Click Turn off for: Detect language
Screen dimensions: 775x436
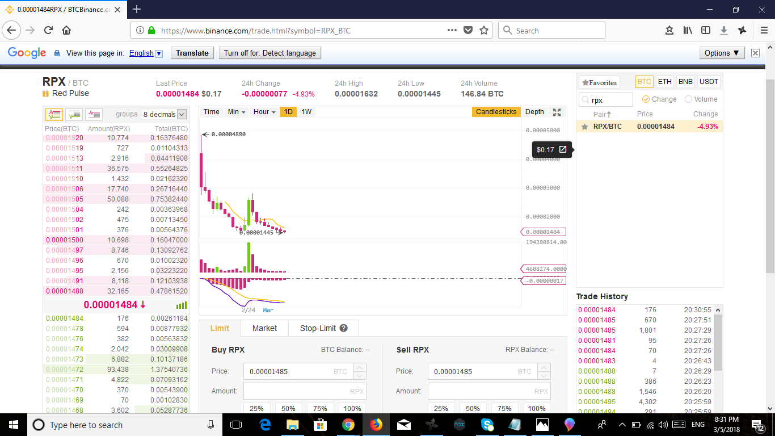click(270, 53)
